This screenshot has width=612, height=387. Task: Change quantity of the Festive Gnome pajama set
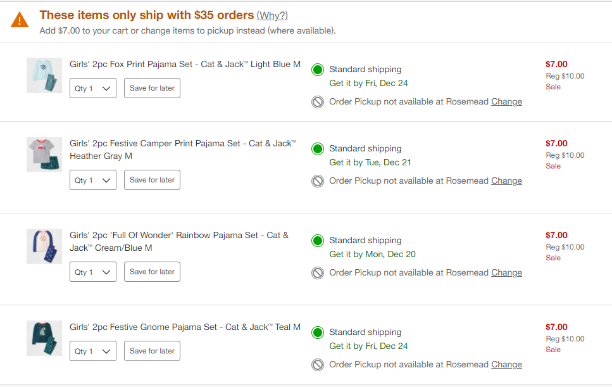coord(92,352)
